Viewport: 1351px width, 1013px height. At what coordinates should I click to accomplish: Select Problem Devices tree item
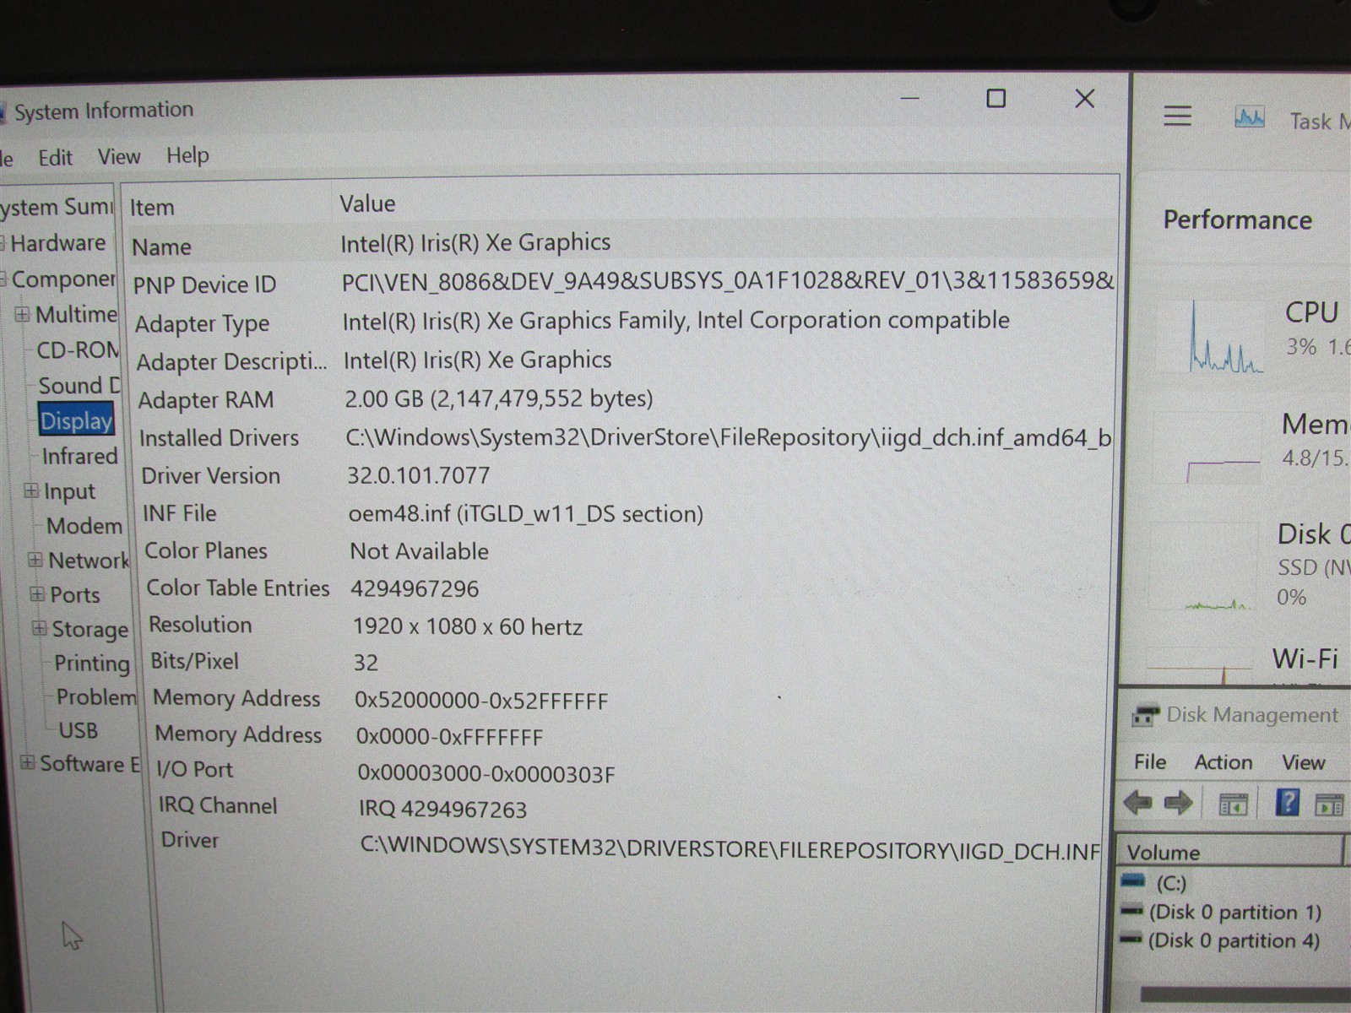95,697
